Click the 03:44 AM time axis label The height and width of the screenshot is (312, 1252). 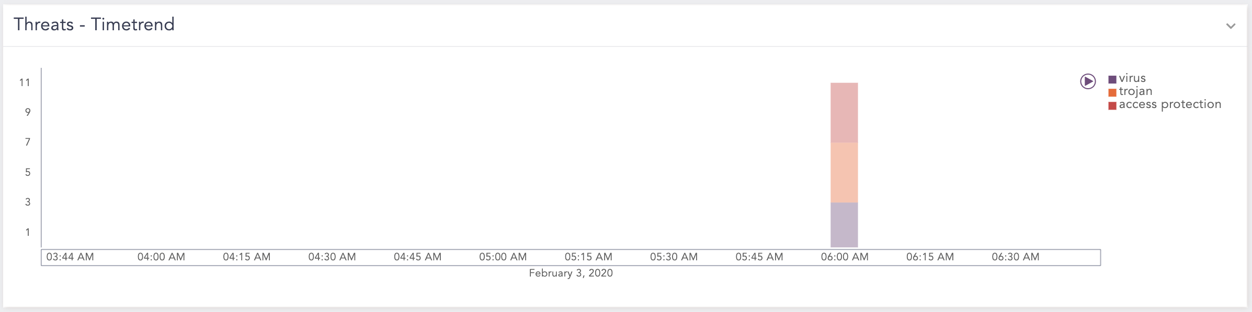(70, 257)
